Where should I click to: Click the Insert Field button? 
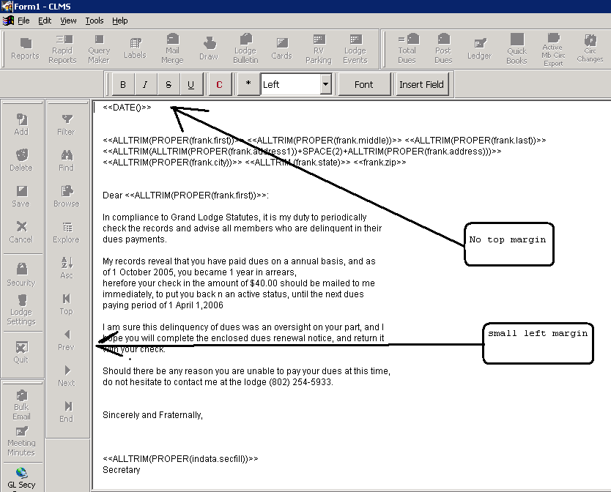pyautogui.click(x=421, y=85)
